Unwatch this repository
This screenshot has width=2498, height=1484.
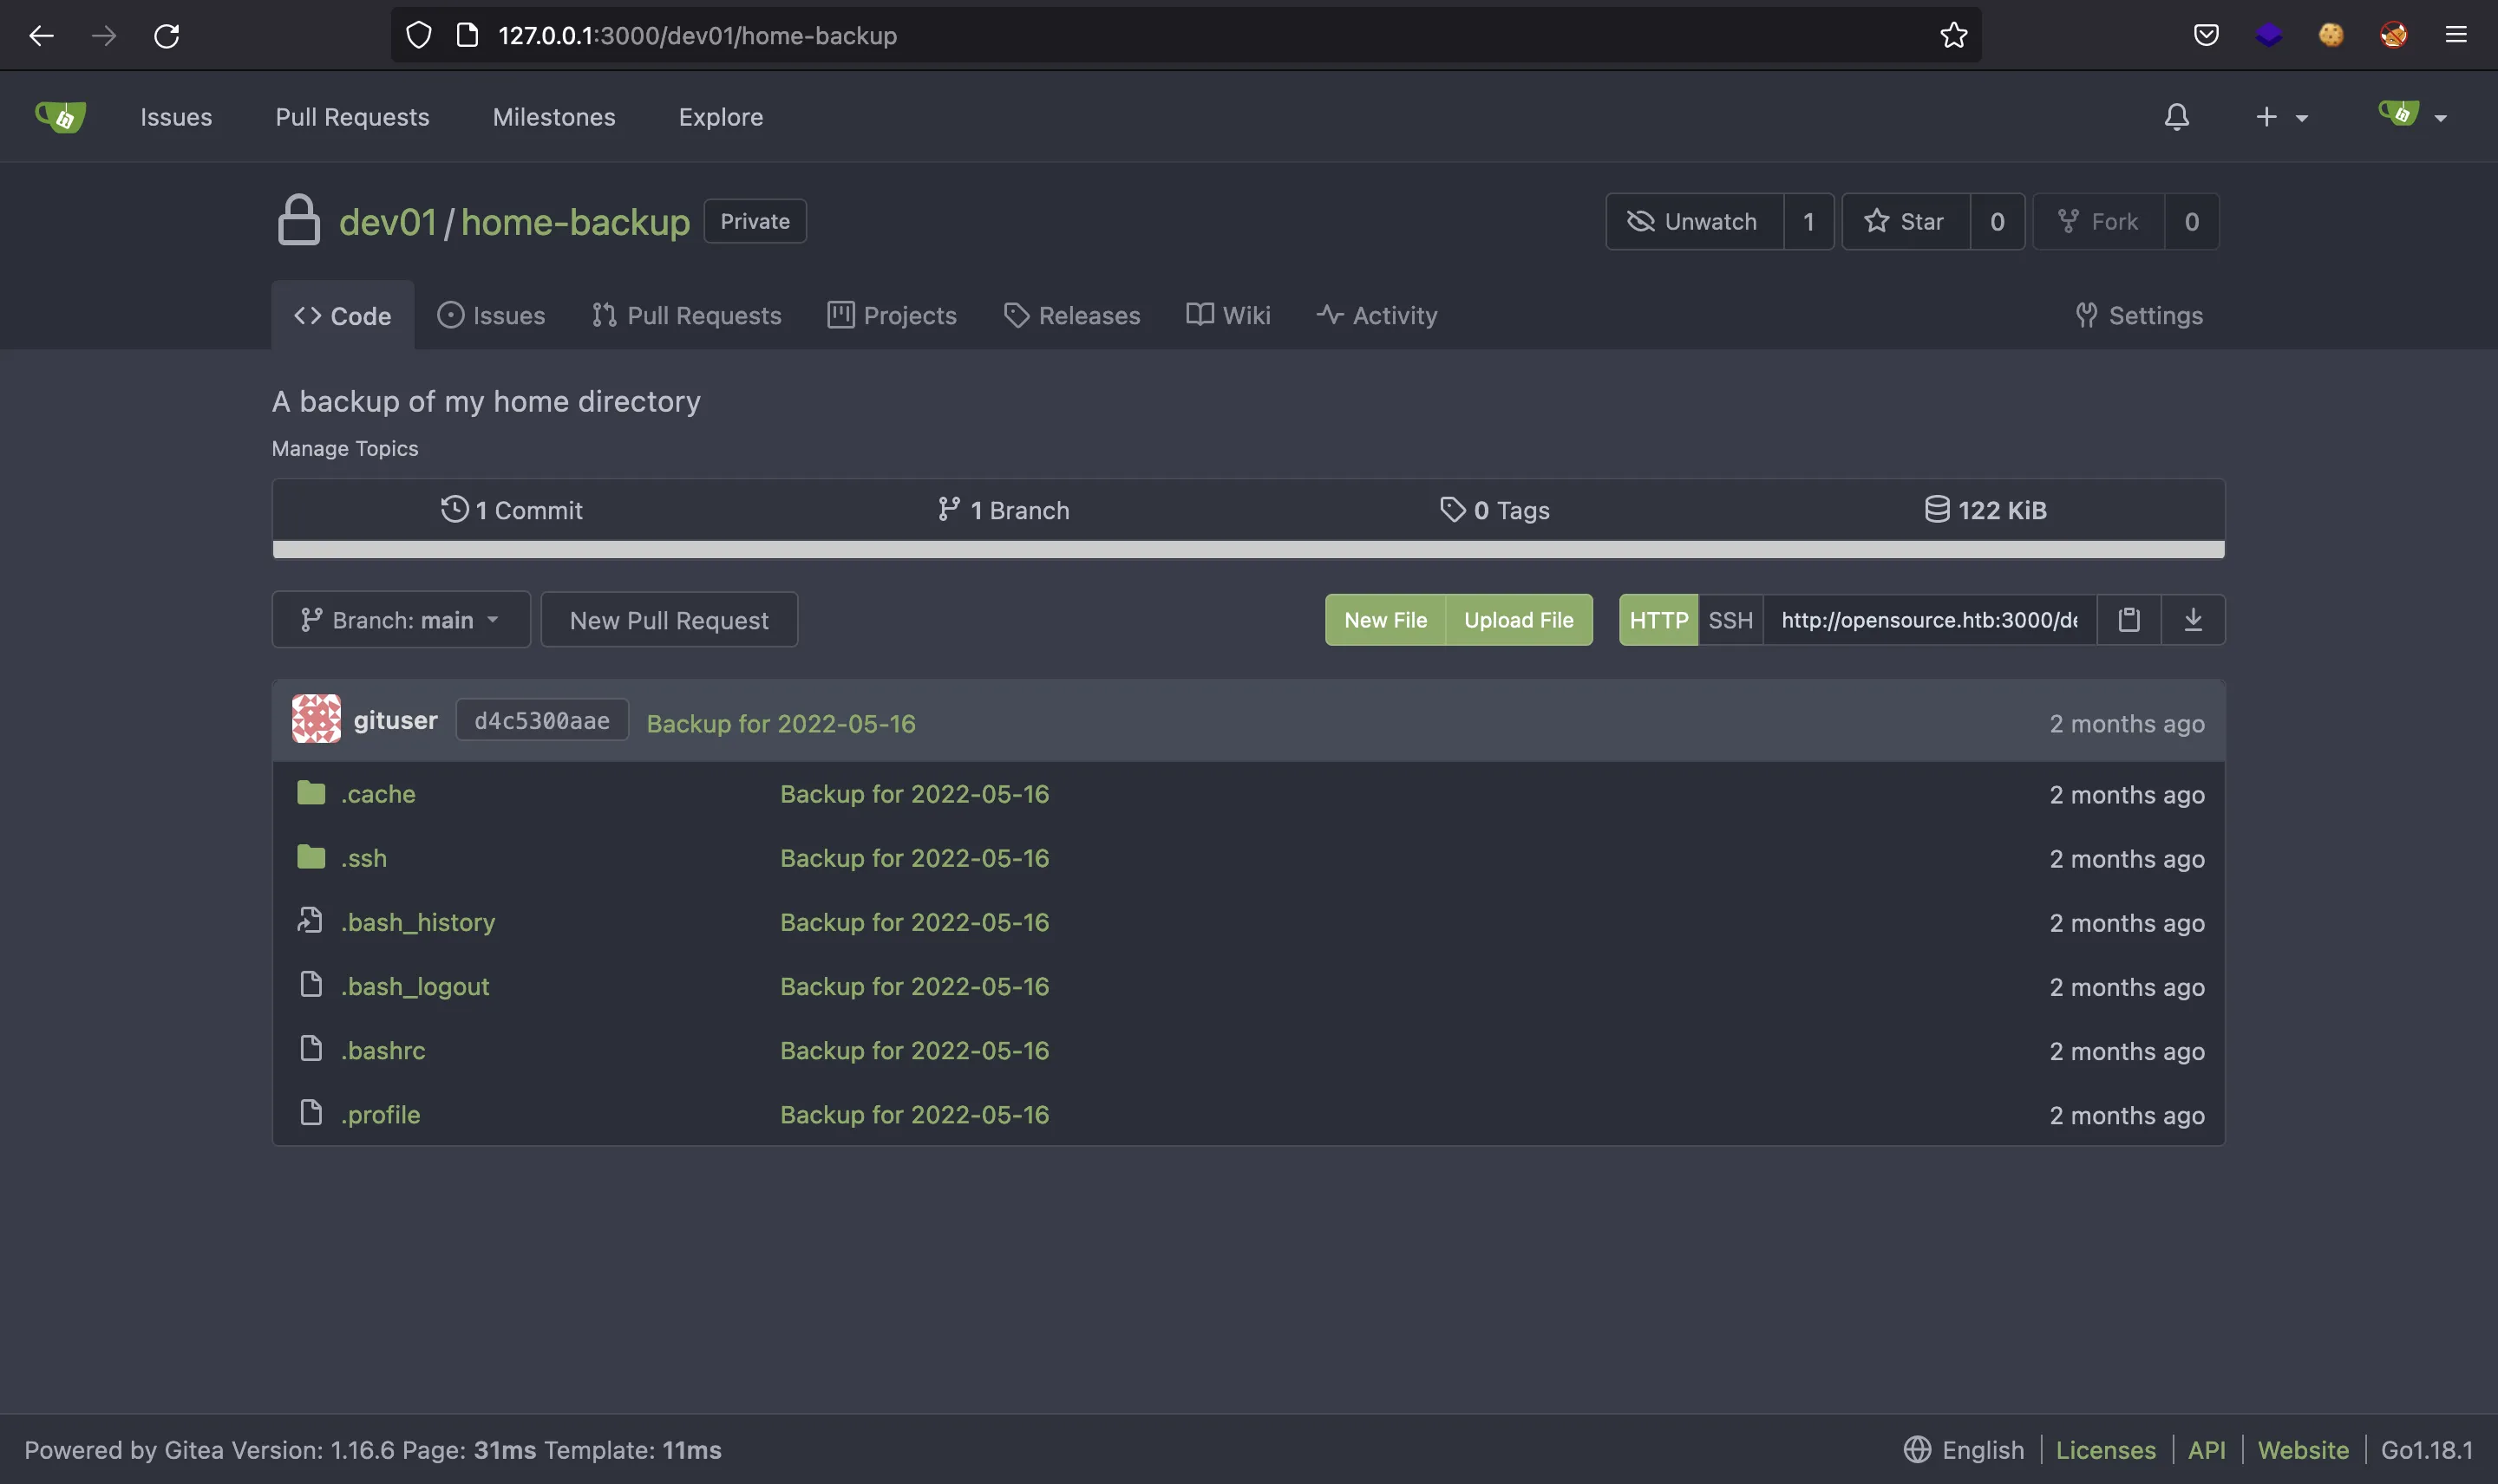point(1694,221)
